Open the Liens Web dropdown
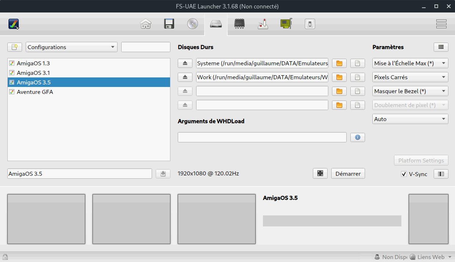Image resolution: width=455 pixels, height=262 pixels. click(x=431, y=257)
